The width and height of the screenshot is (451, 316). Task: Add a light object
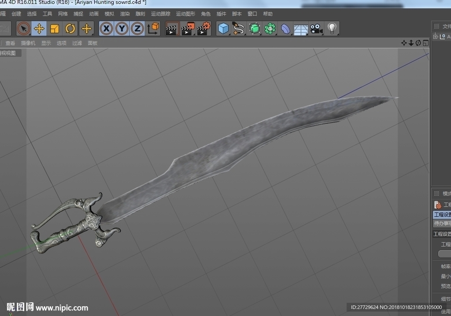[332, 29]
